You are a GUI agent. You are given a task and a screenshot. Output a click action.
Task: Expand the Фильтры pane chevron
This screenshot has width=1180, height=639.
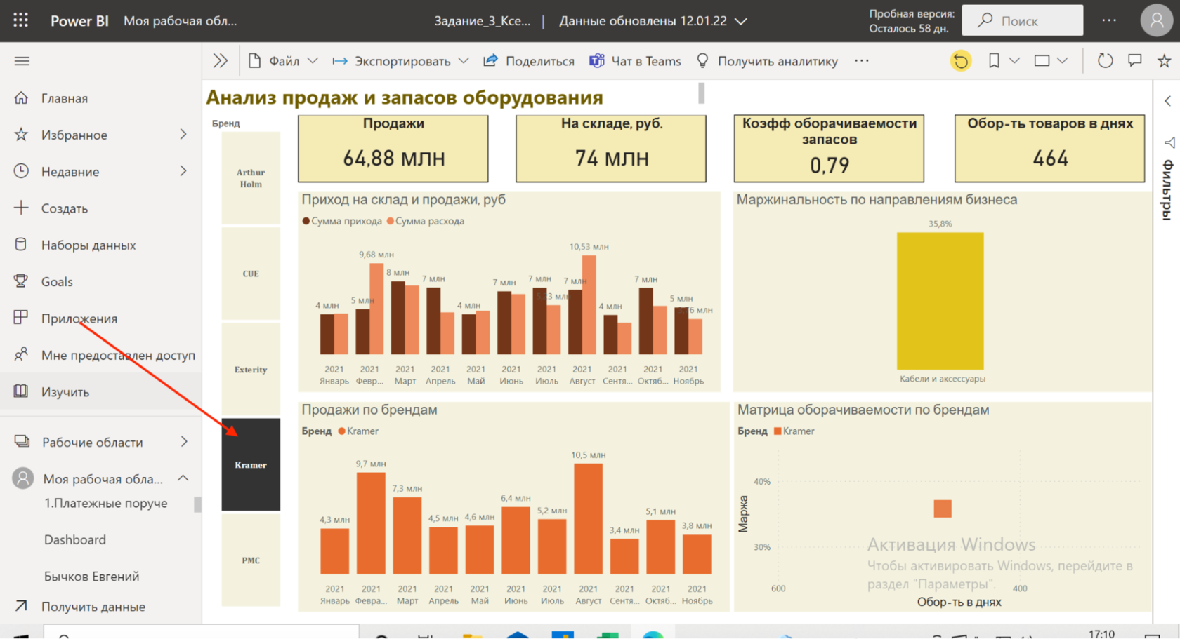(1167, 101)
